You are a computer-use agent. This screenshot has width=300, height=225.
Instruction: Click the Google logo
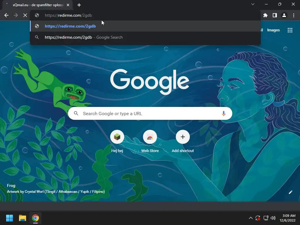click(x=150, y=82)
